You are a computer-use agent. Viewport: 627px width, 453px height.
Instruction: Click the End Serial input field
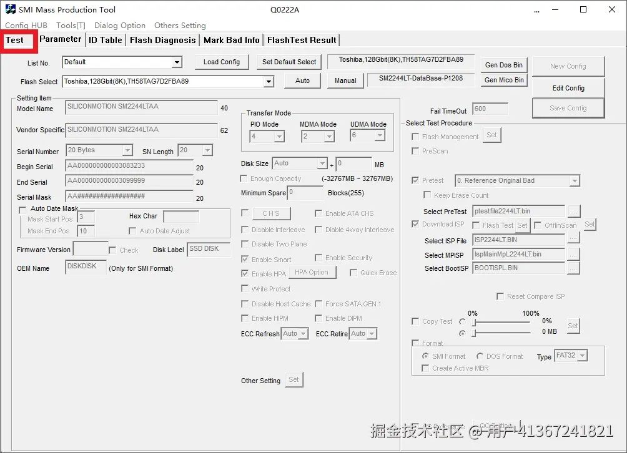pyautogui.click(x=129, y=181)
